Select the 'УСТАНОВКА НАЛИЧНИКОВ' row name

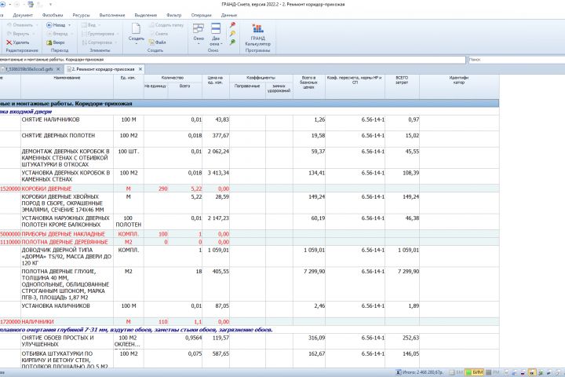(x=56, y=306)
